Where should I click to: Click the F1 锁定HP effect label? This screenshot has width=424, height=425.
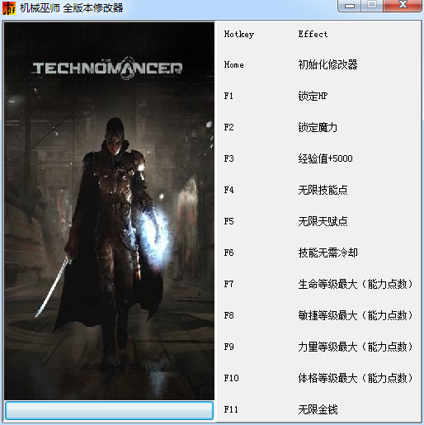click(313, 96)
